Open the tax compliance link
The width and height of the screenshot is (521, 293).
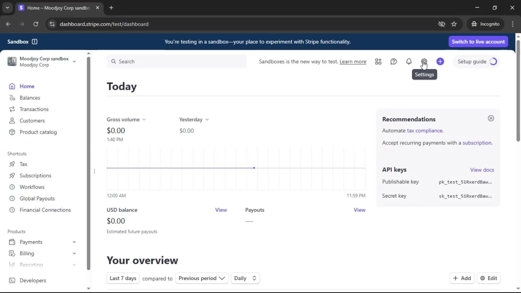pos(425,130)
